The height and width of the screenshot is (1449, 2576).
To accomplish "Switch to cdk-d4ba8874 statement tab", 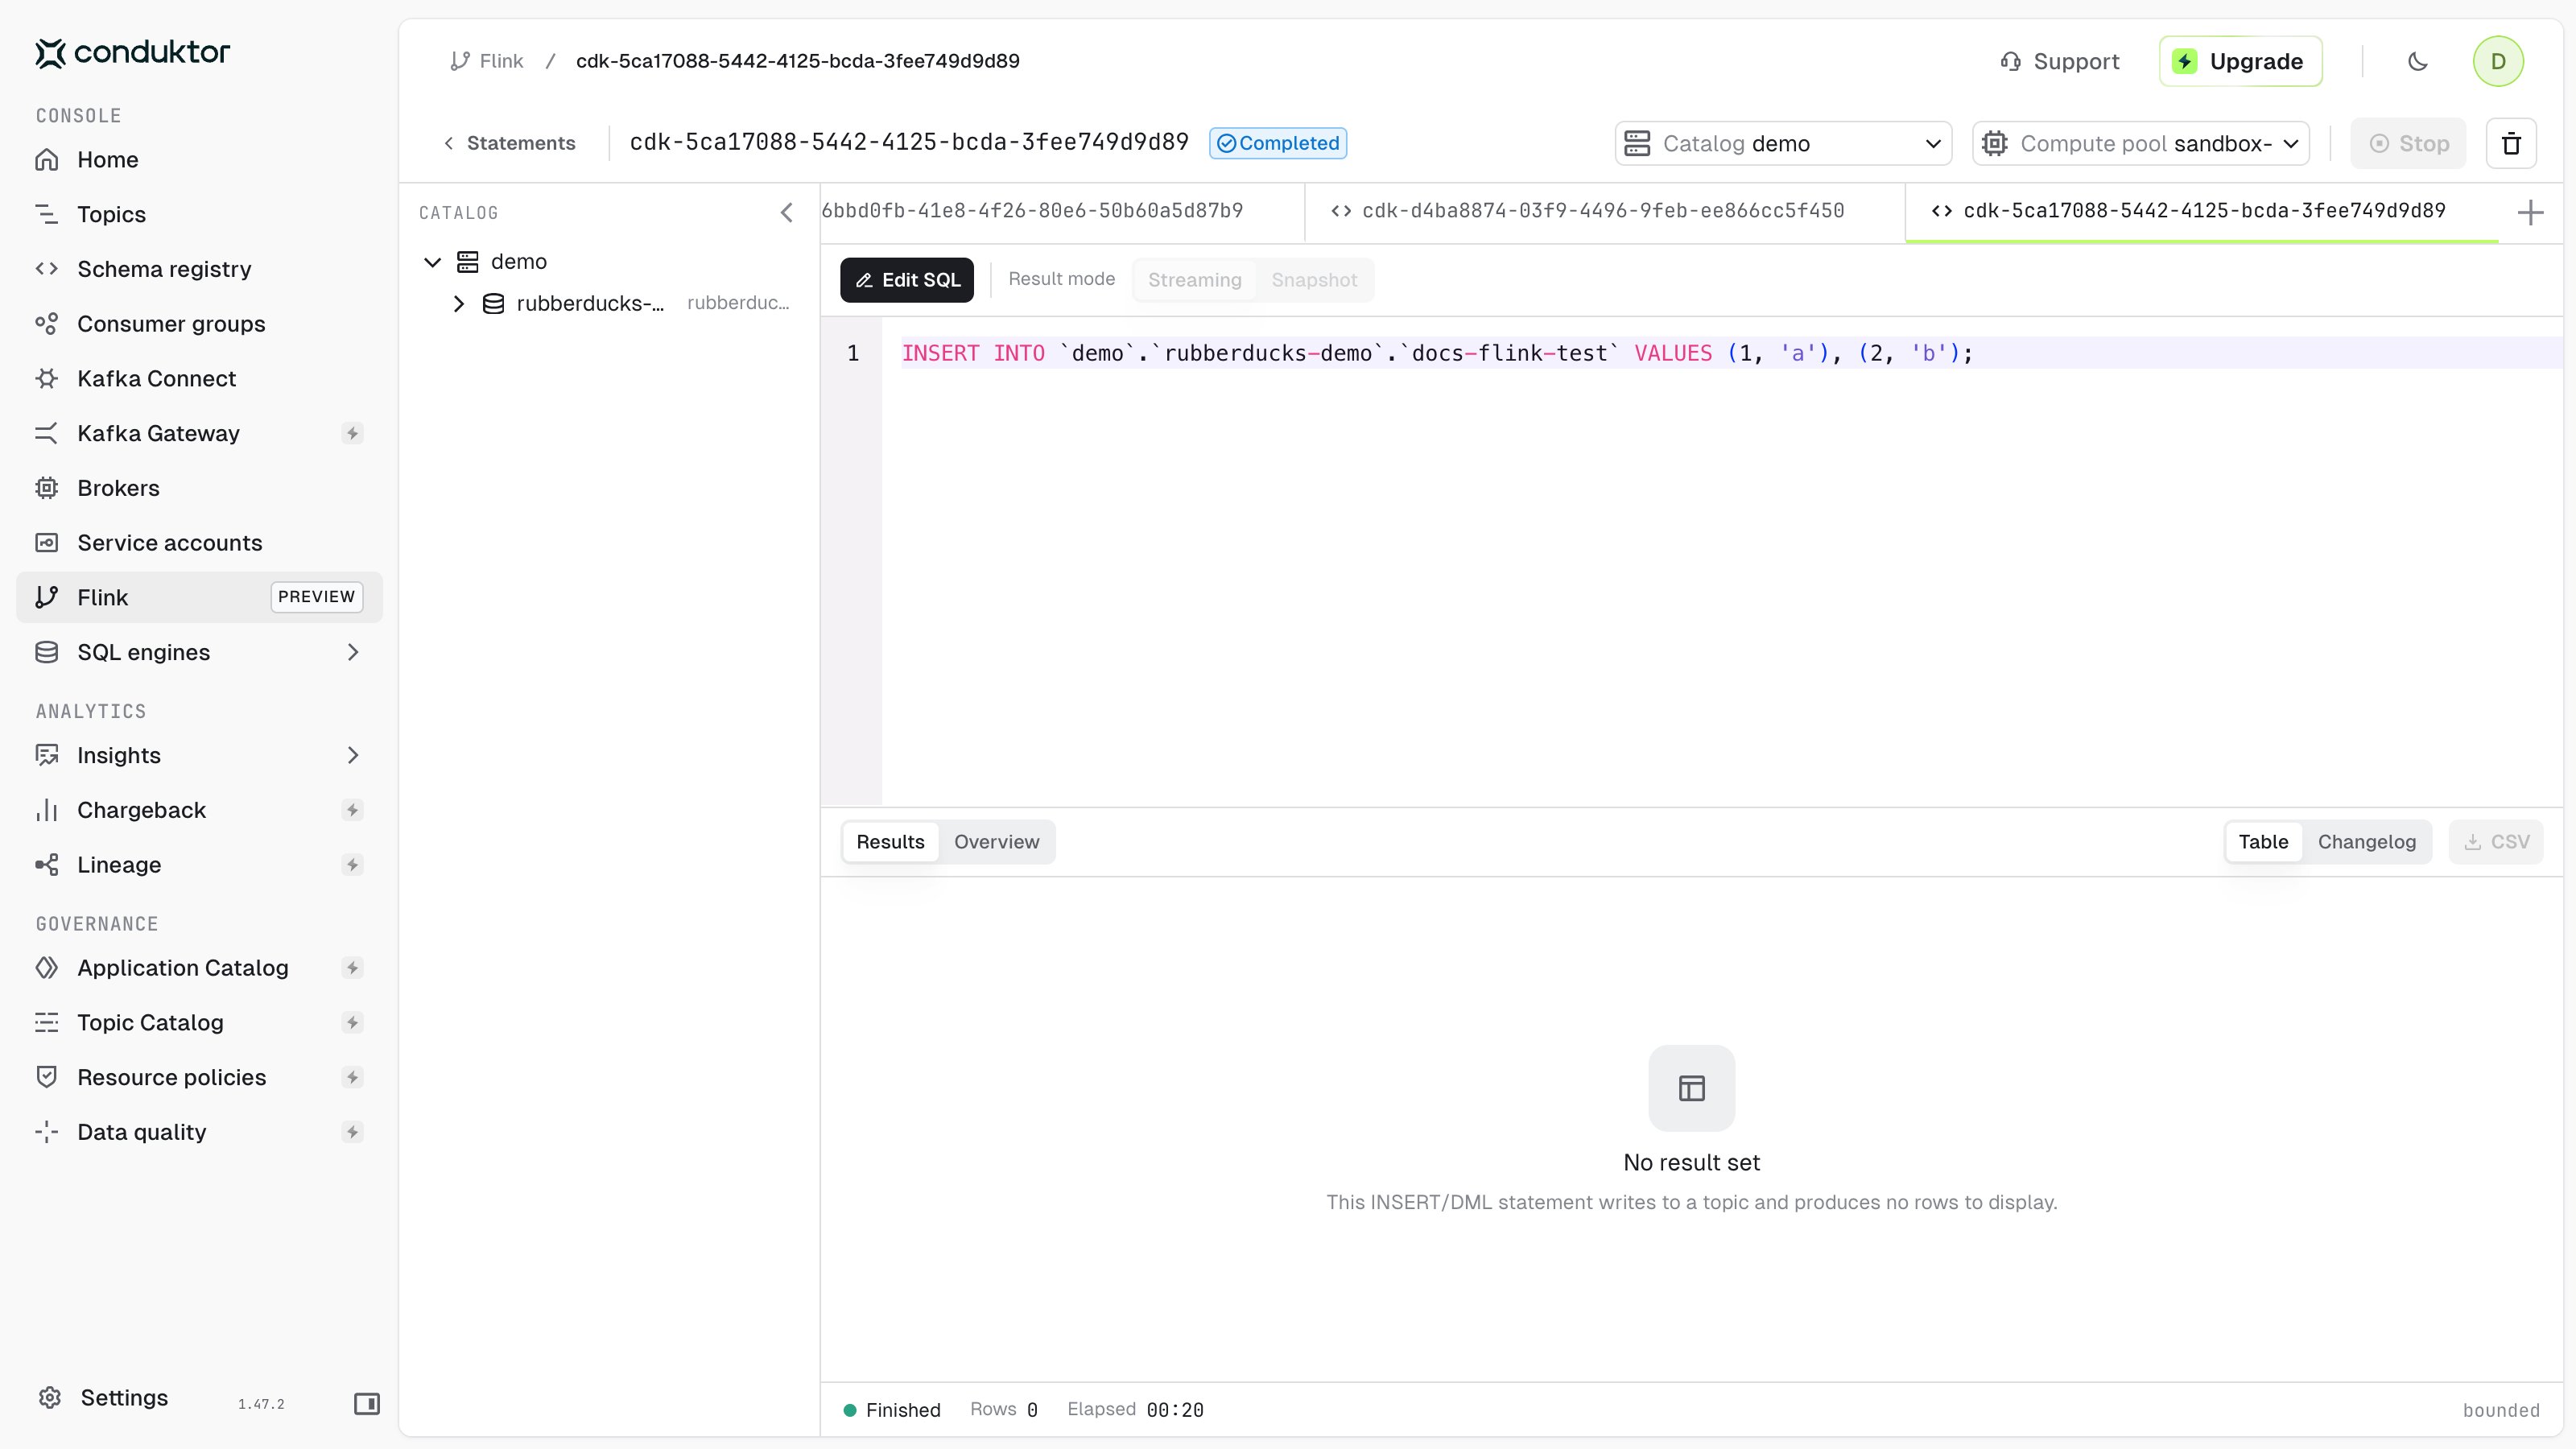I will coord(1605,212).
